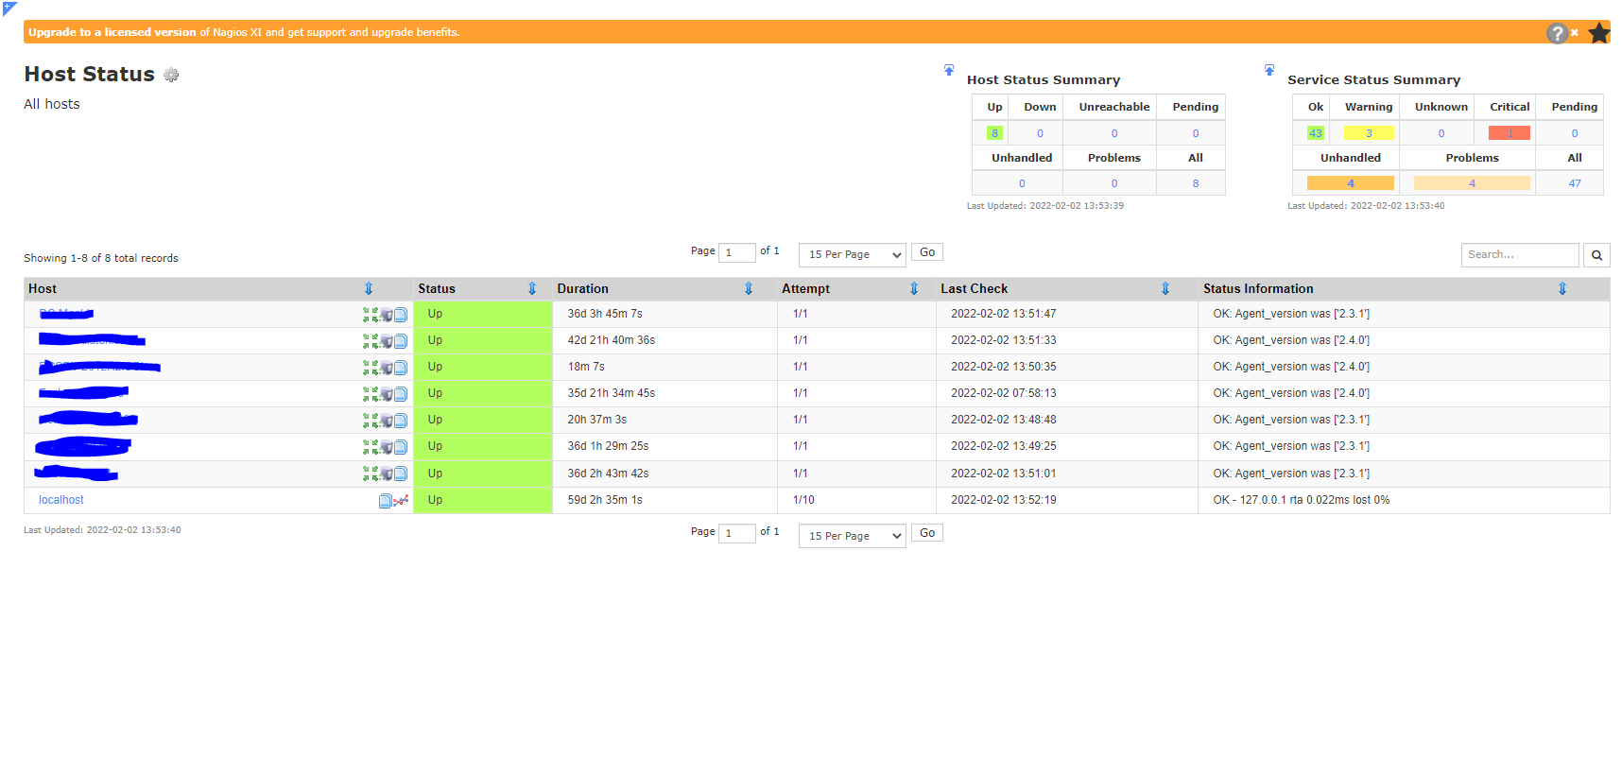Sort by Last Check column arrow
Viewport: 1622px width, 758px height.
(x=1165, y=289)
